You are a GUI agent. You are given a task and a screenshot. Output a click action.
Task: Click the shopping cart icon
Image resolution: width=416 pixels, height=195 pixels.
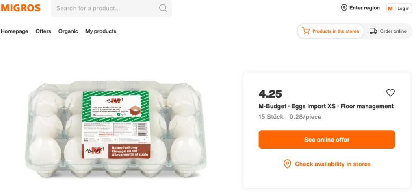tap(306, 31)
